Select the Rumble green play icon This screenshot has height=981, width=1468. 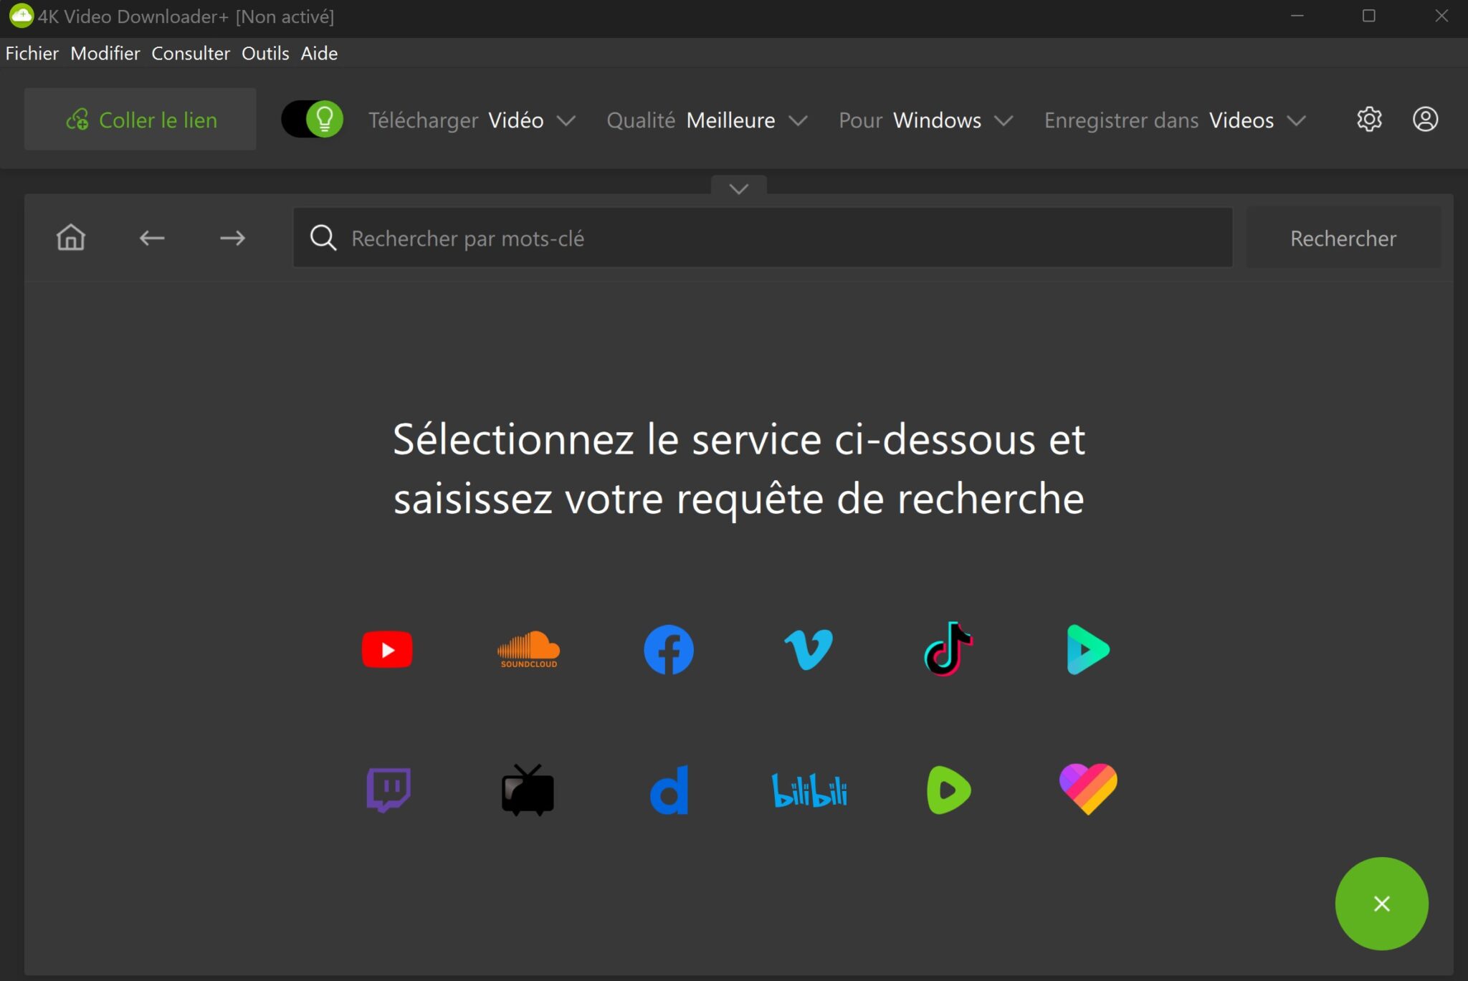(948, 790)
